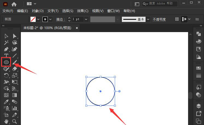Image resolution: width=204 pixels, height=125 pixels.
Task: Select the Direct Selection tool
Action: pos(15,36)
